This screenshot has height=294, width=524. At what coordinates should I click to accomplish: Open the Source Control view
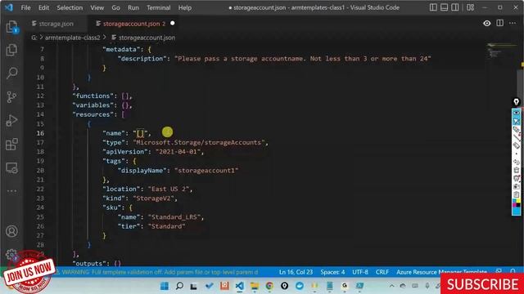point(12,97)
